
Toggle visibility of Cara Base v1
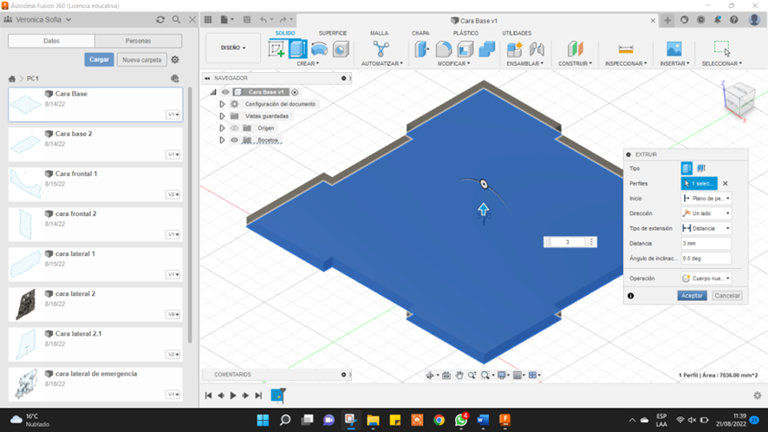[x=225, y=92]
